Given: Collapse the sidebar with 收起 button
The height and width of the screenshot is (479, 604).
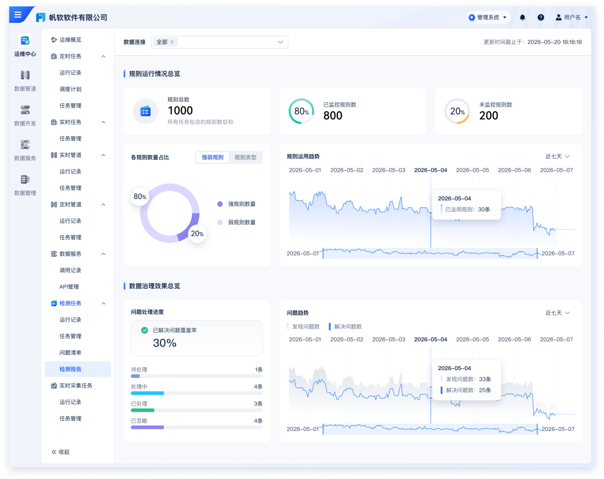Looking at the screenshot, I should (61, 452).
